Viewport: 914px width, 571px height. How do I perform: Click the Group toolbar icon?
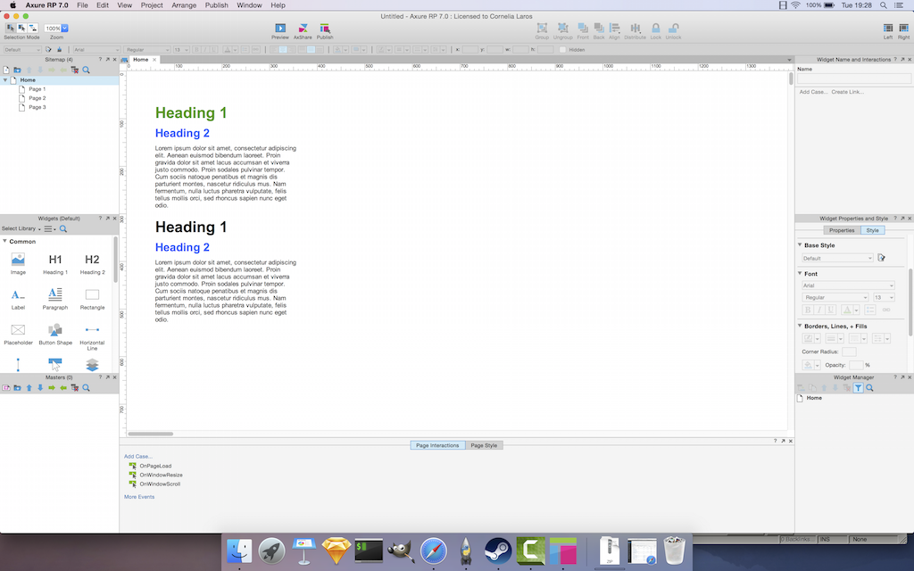tap(542, 31)
